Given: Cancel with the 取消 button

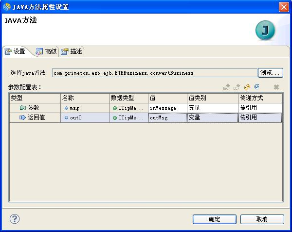Looking at the screenshot, I should click(x=262, y=219).
